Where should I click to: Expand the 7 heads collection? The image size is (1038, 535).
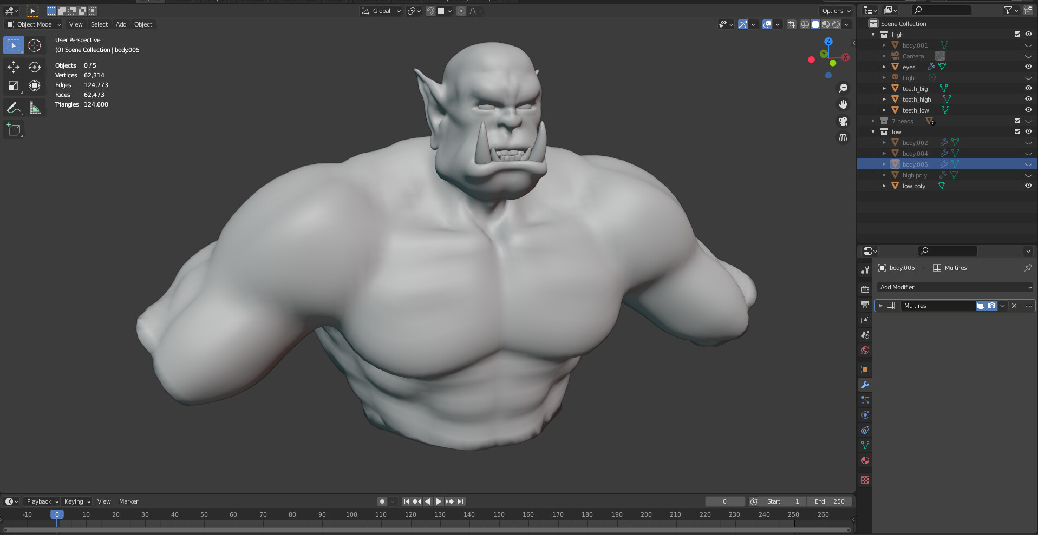click(873, 121)
